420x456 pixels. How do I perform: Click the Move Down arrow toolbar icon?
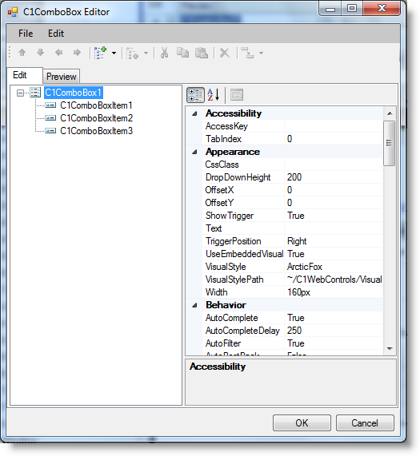pyautogui.click(x=41, y=53)
